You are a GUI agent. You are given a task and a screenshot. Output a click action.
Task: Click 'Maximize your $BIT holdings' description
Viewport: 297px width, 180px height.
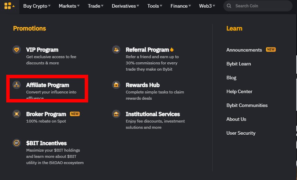(53, 150)
